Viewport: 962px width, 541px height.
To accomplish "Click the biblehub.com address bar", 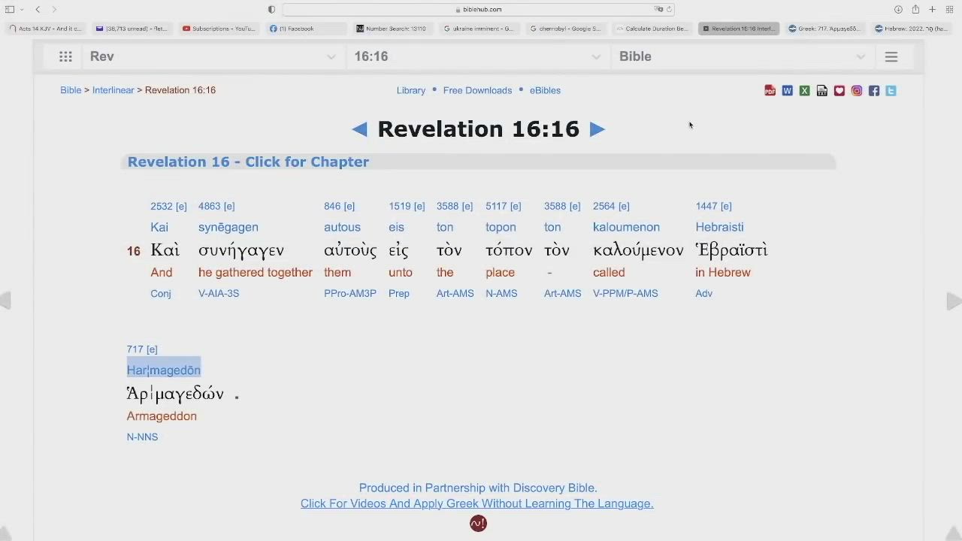I will tap(478, 9).
